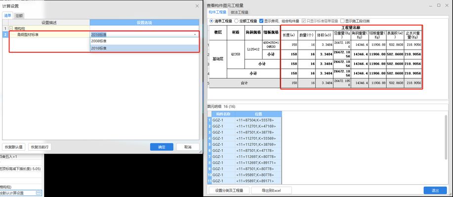Viewport: 453px width, 197px height.
Task: Click the 构件名称 column header
Action: (224, 114)
